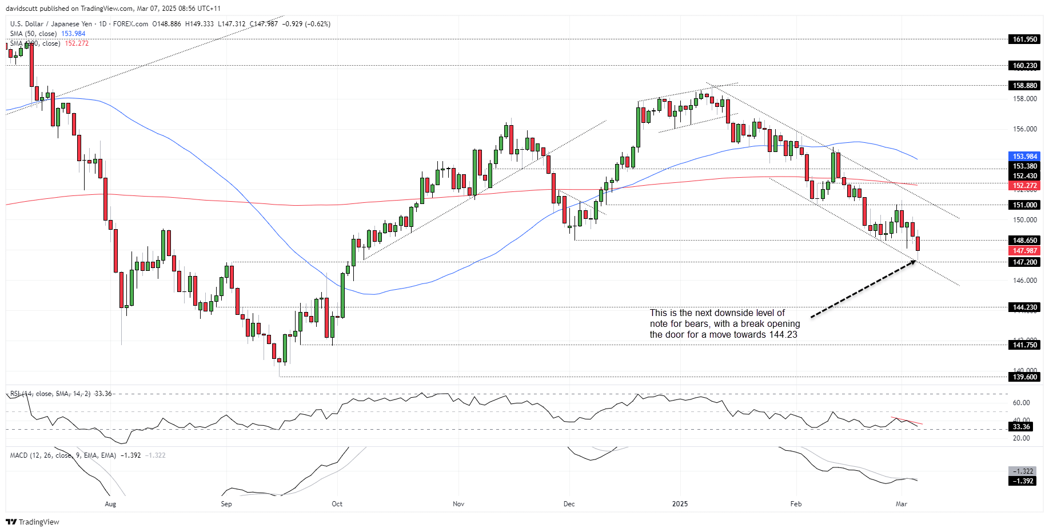
Task: Click the 156.000 price axis tick
Action: (1024, 129)
